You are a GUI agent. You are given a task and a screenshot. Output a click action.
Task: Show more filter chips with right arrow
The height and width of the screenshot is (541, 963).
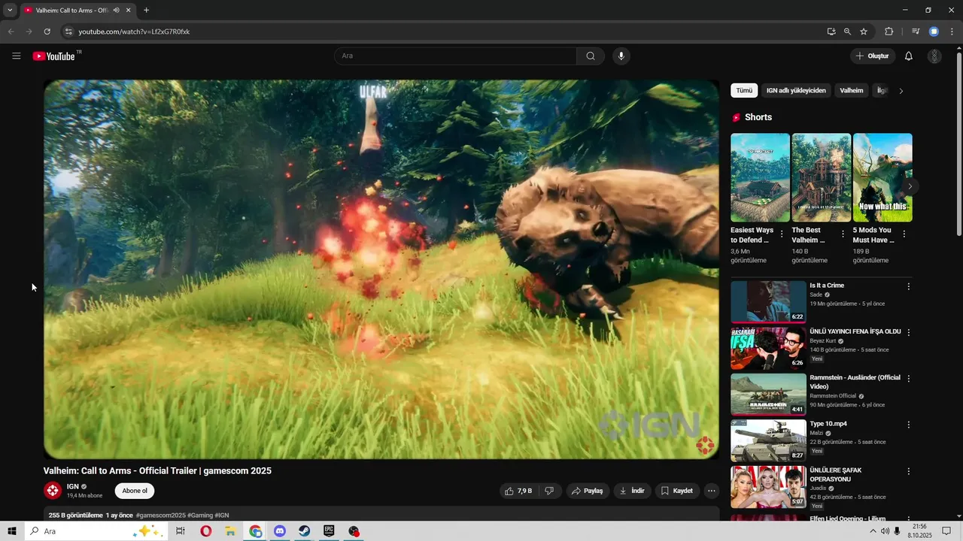(x=901, y=91)
